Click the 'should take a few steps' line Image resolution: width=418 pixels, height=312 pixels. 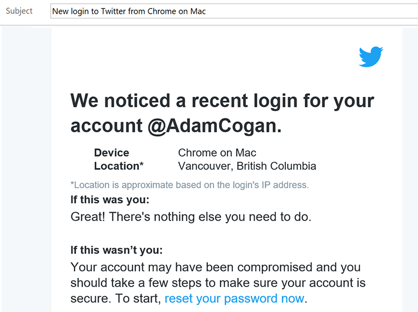(218, 282)
